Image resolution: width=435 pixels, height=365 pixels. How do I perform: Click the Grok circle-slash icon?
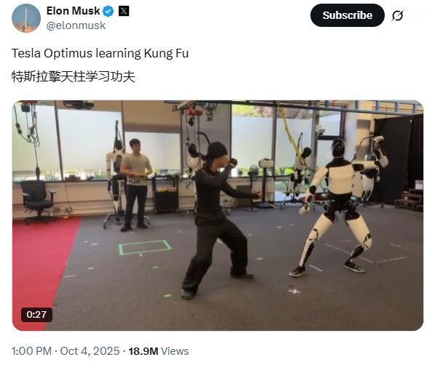click(397, 15)
